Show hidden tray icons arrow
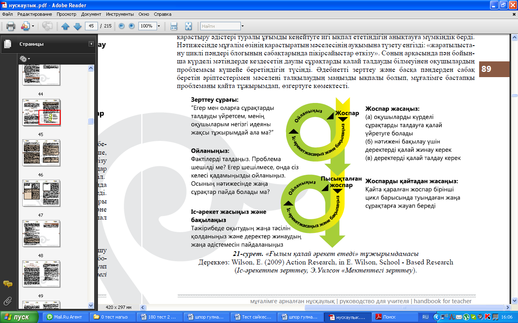Screen dimensions: 518x323 437,317
